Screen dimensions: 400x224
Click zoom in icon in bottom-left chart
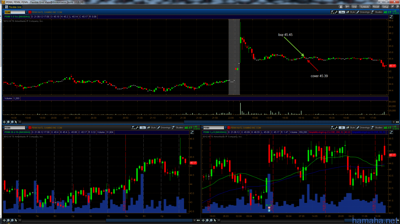coord(8,220)
